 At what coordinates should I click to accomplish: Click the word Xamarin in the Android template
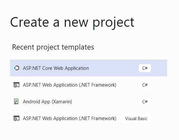tap(62, 101)
